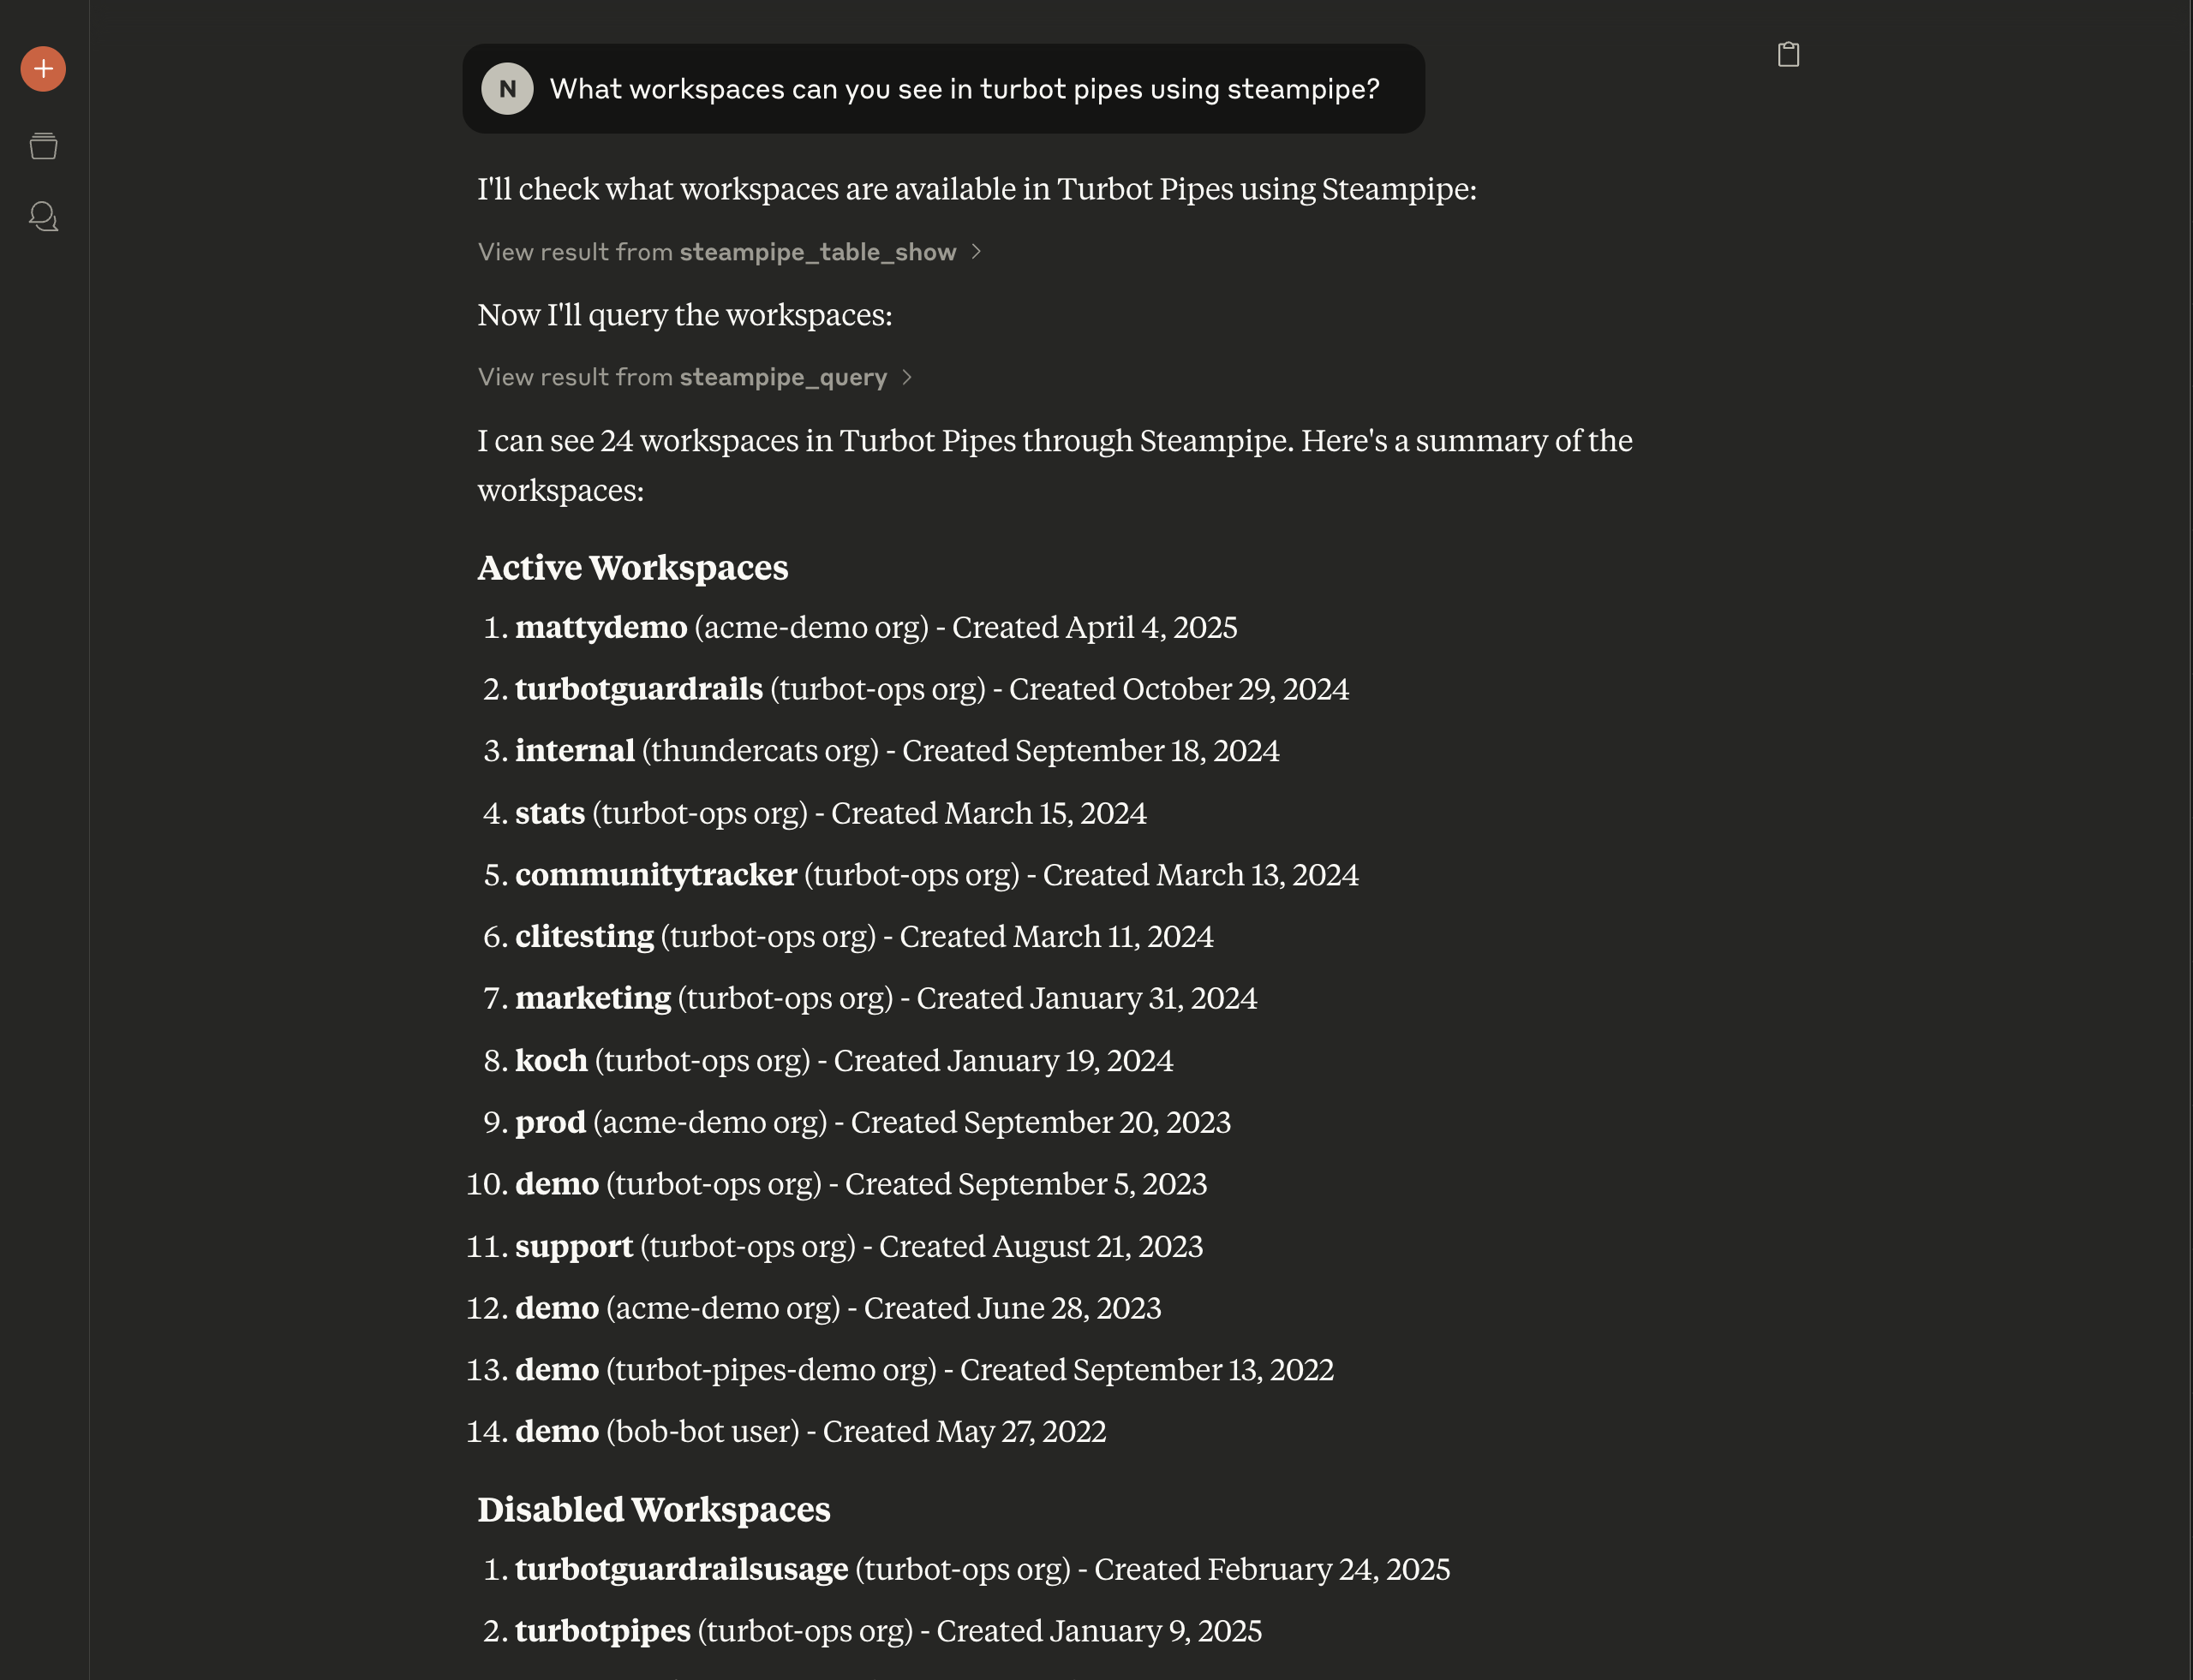Viewport: 2193px width, 1680px height.
Task: Expand the steampipe_table_show result
Action: [729, 252]
